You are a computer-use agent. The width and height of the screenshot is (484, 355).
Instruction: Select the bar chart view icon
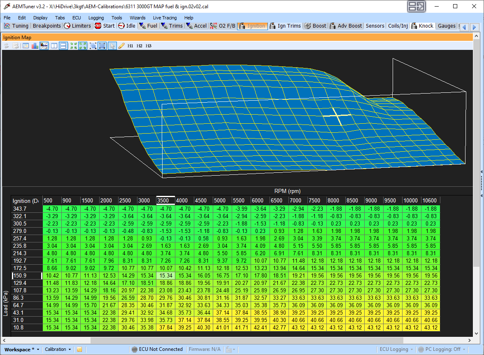point(35,46)
